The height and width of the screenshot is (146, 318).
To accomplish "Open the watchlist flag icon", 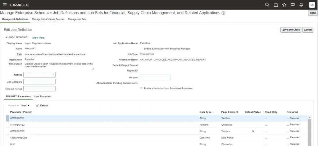I will coord(292,5).
